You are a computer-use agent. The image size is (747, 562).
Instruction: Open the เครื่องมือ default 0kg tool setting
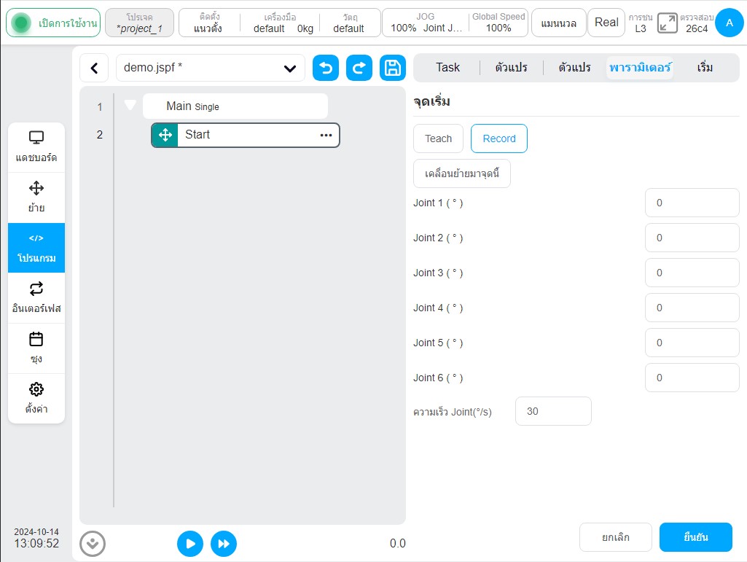(x=282, y=23)
